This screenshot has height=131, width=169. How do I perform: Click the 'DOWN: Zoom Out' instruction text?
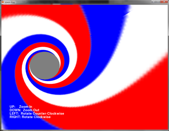[x=24, y=110]
